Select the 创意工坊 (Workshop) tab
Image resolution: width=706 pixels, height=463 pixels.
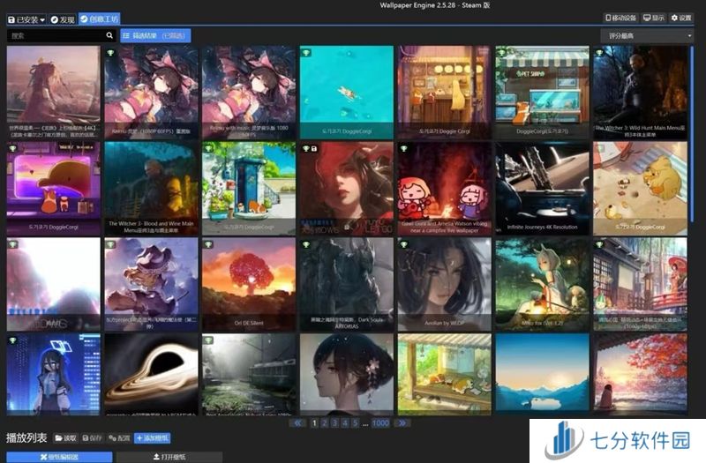[99, 19]
